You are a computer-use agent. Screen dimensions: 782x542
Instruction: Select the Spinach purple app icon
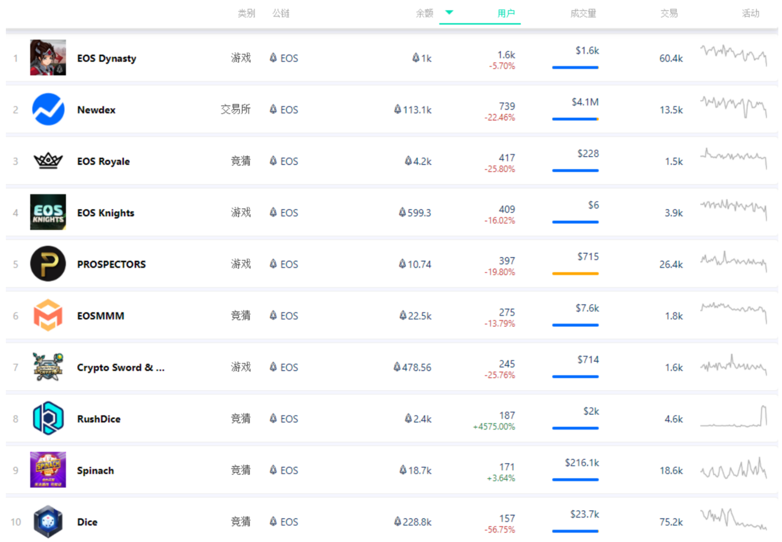[48, 470]
